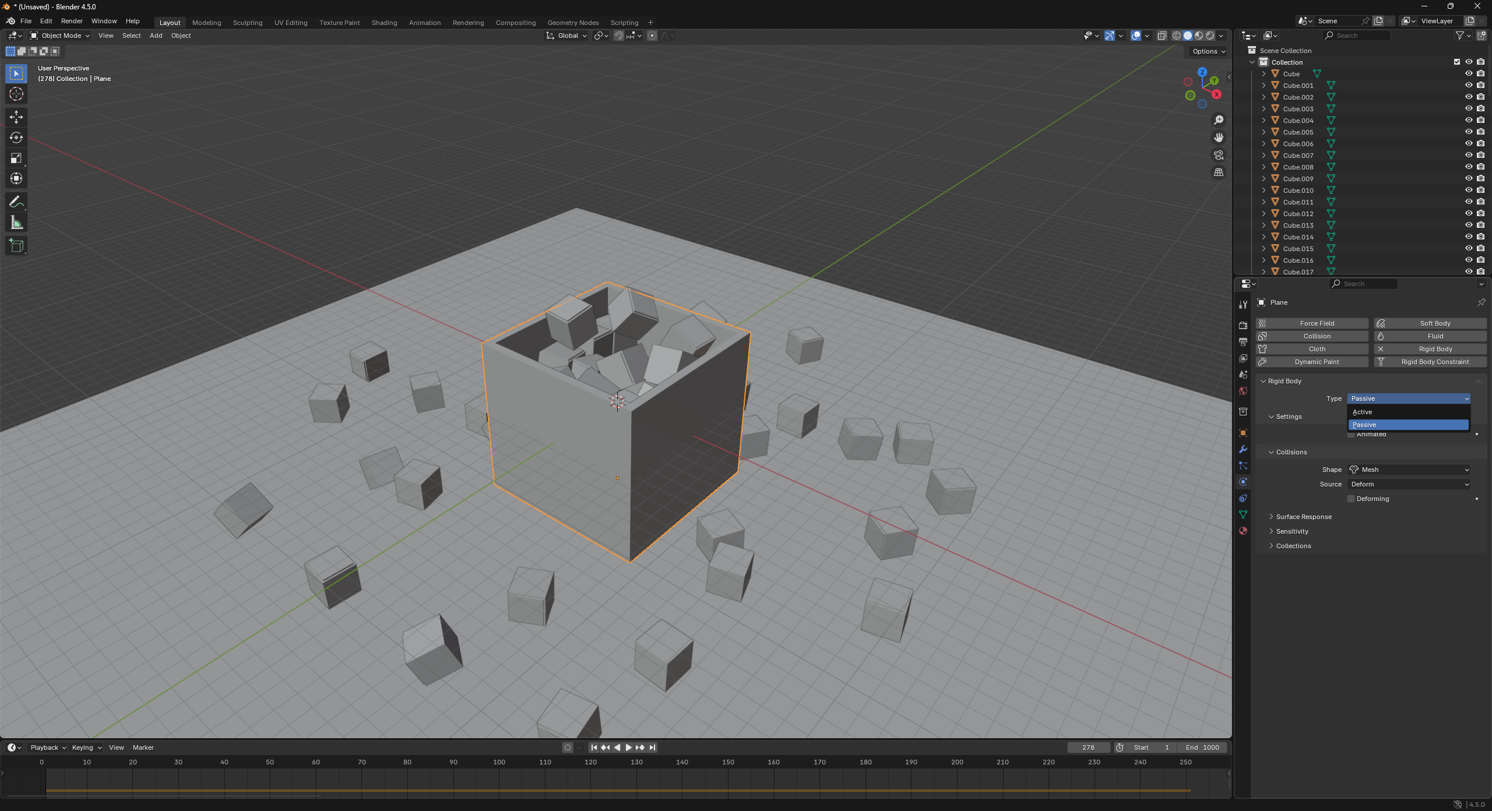Activate the Annotate pencil tool

coord(16,202)
